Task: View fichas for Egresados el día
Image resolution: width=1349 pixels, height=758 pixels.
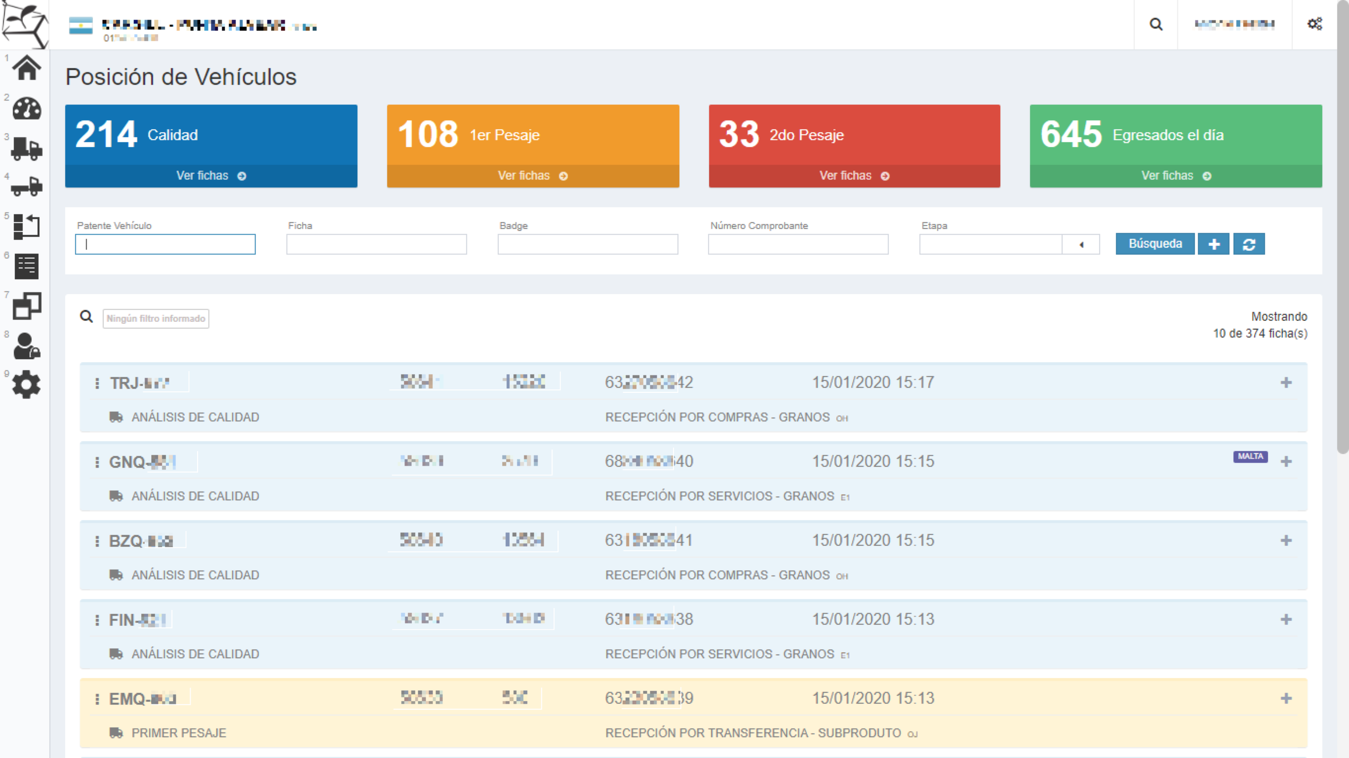Action: click(x=1175, y=176)
